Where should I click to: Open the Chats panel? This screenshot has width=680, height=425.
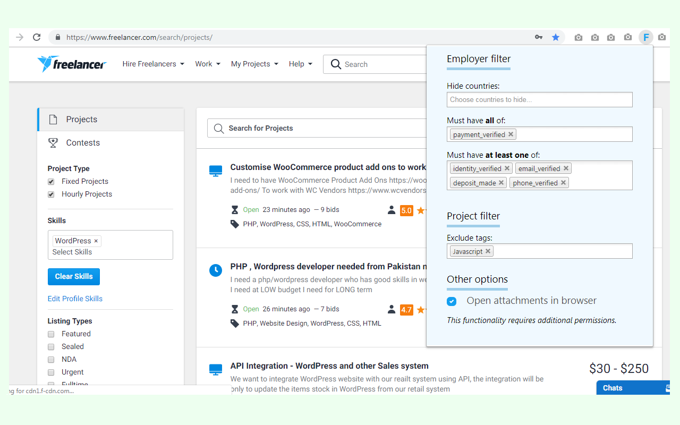pyautogui.click(x=633, y=388)
